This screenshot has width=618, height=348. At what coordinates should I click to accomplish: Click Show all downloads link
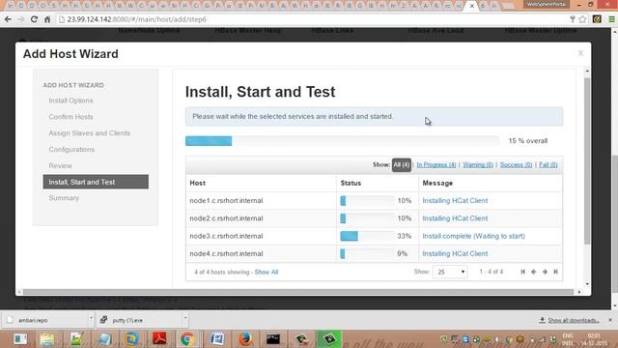[x=573, y=320]
